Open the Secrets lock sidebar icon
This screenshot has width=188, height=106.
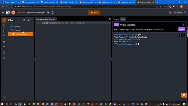4,42
